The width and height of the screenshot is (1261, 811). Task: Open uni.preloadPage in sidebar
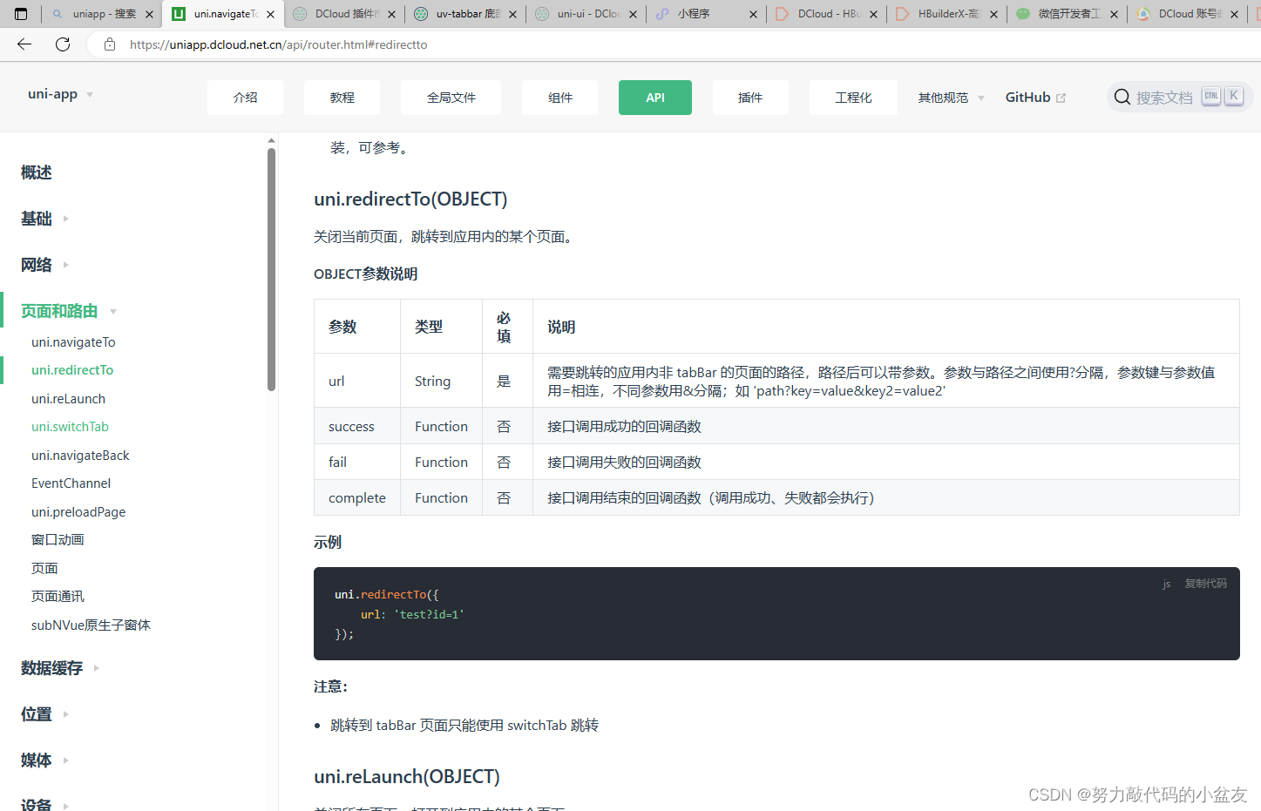[x=78, y=512]
